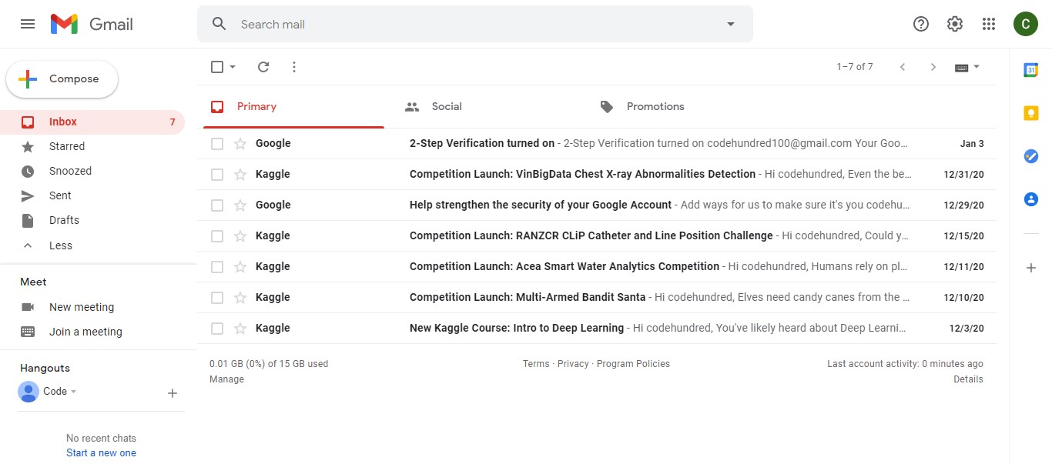Switch to the Social tab

(x=446, y=107)
